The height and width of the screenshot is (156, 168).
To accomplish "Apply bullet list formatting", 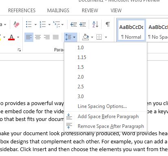I will [x=29, y=24].
